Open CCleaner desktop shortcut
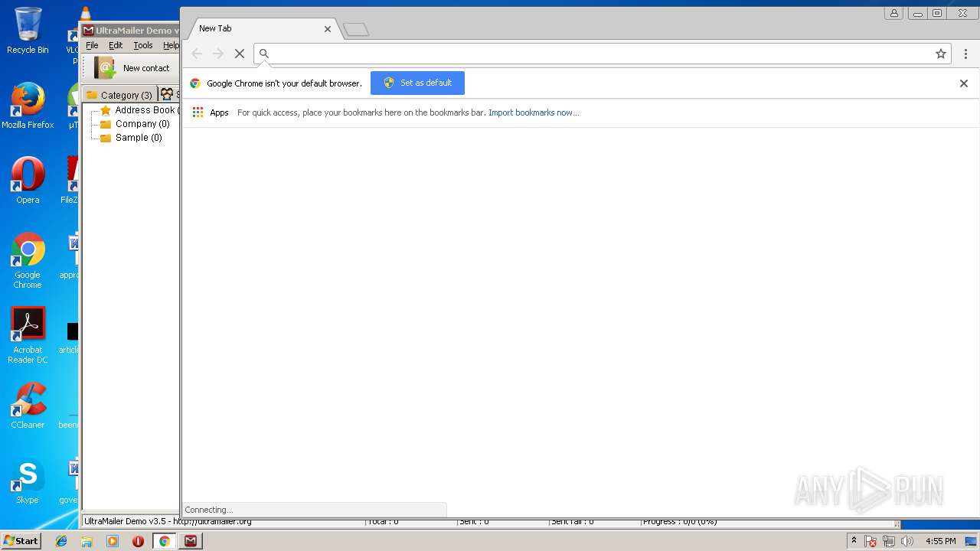 point(28,406)
